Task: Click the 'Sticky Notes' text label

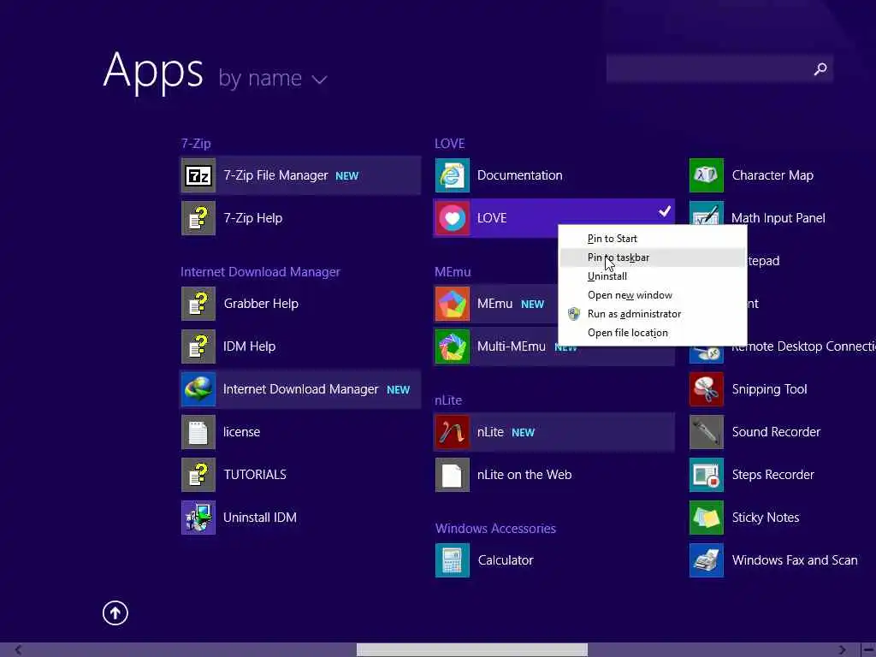Action: [766, 518]
